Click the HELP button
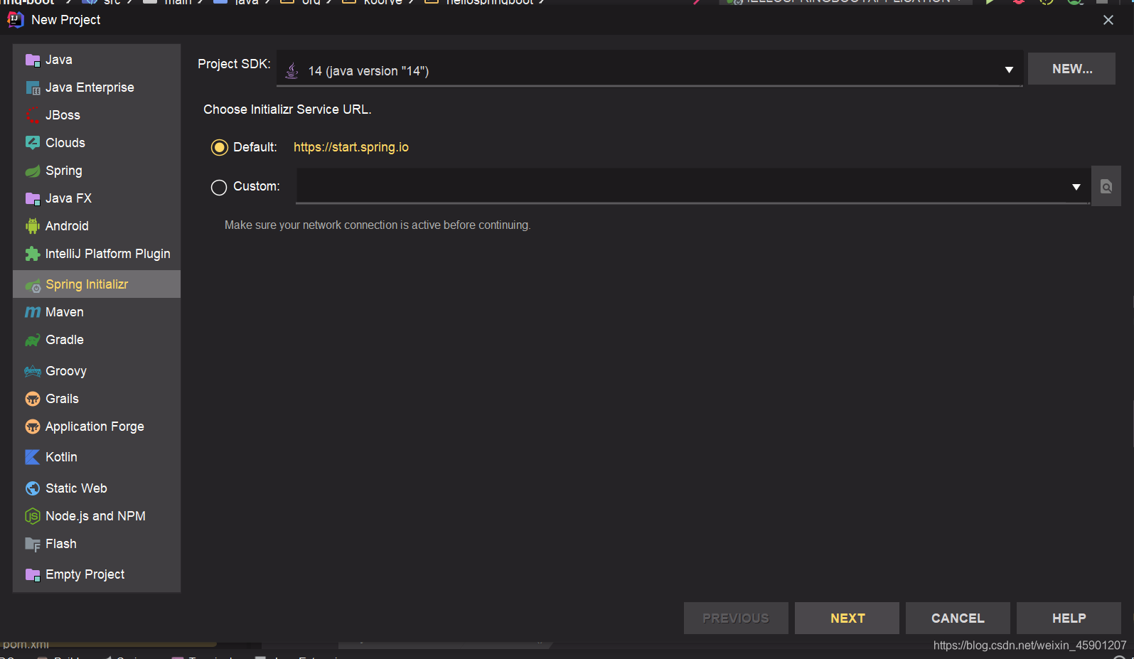Viewport: 1134px width, 659px height. (x=1069, y=618)
